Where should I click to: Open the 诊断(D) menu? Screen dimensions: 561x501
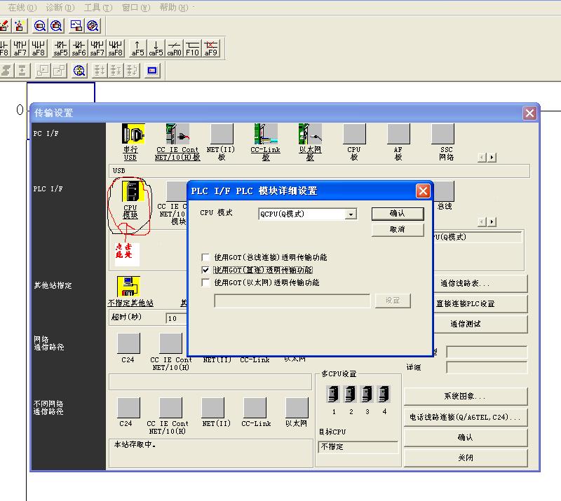coord(60,7)
